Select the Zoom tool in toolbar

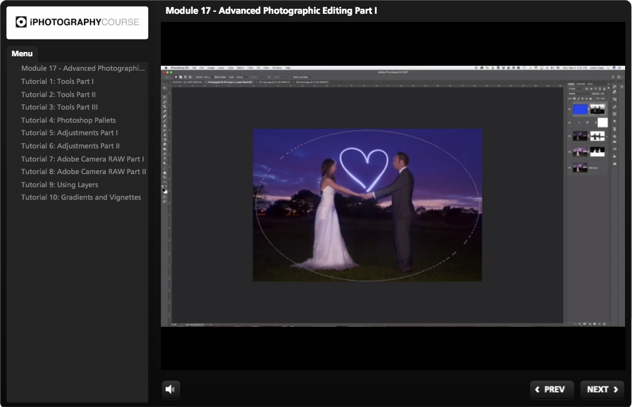click(165, 177)
